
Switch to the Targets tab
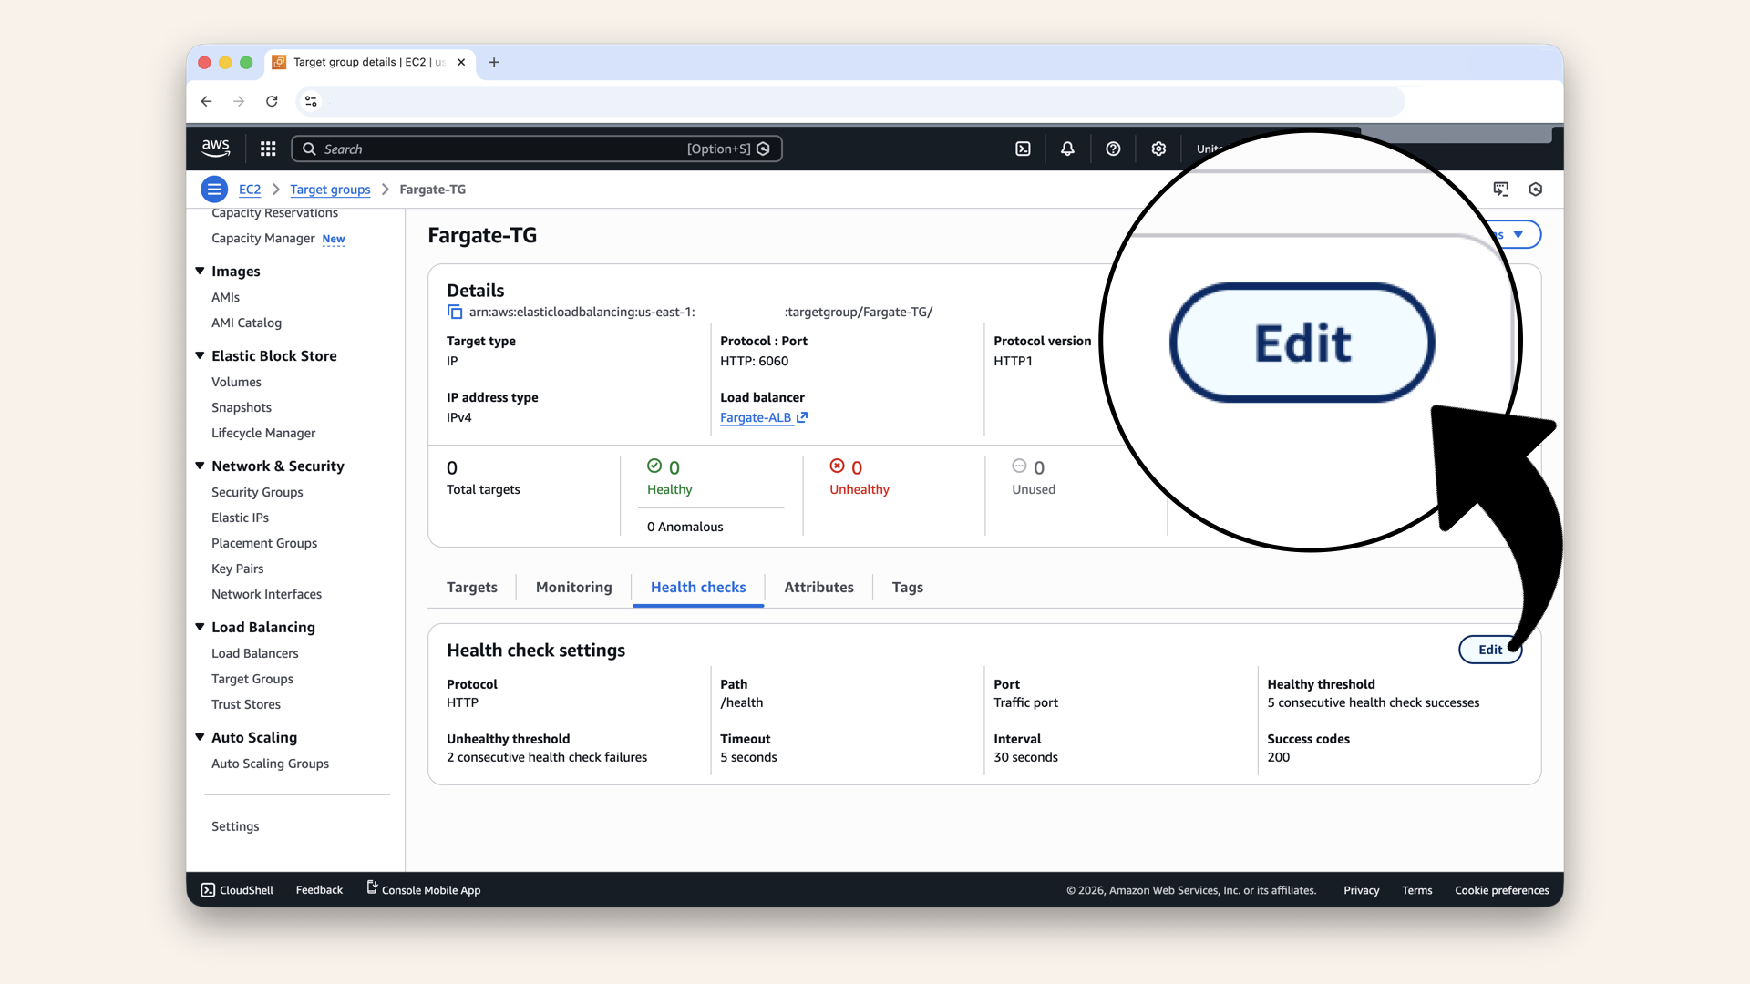[471, 587]
